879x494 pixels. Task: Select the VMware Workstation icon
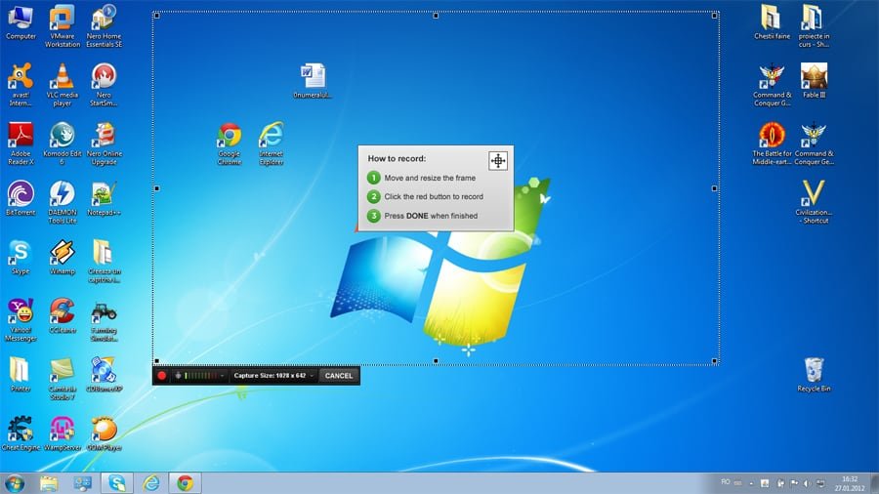tap(63, 26)
